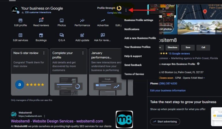Open the New 5-star review card
The height and width of the screenshot is (129, 222).
(29, 72)
